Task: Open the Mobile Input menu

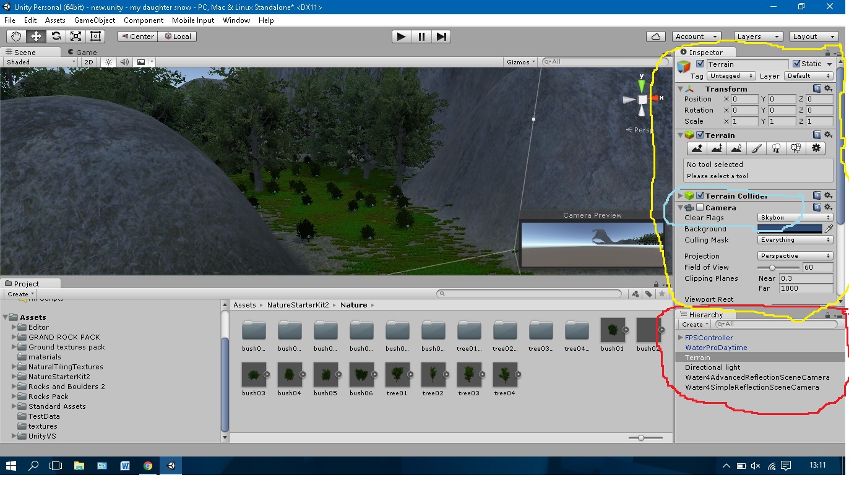Action: (193, 20)
